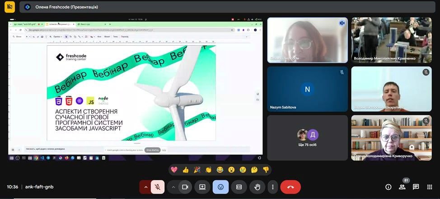The height and width of the screenshot is (199, 440).
Task: Unmute the microphone in Meet controls
Action: 158,187
